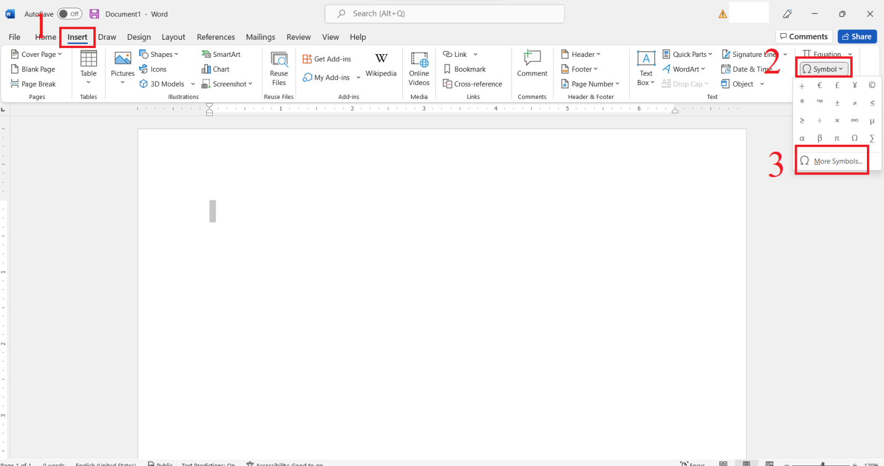The image size is (884, 466).
Task: Open the Table insert menu
Action: (x=88, y=67)
